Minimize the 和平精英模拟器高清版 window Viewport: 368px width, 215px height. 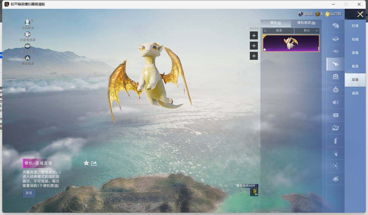[333, 4]
